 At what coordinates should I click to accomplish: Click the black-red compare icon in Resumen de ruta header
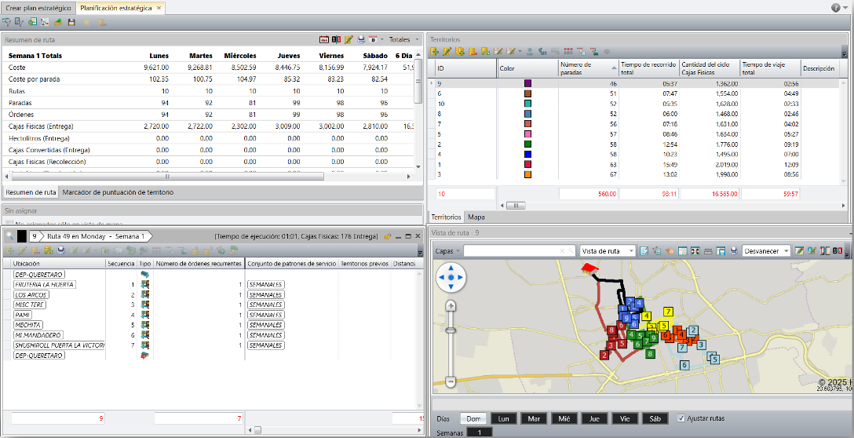click(336, 40)
